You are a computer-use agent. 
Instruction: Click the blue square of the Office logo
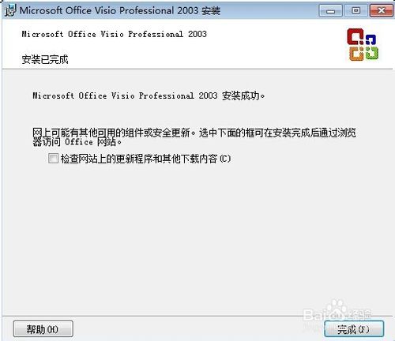pyautogui.click(x=371, y=39)
